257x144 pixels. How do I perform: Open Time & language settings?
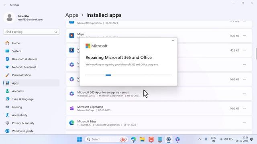coord(31,99)
